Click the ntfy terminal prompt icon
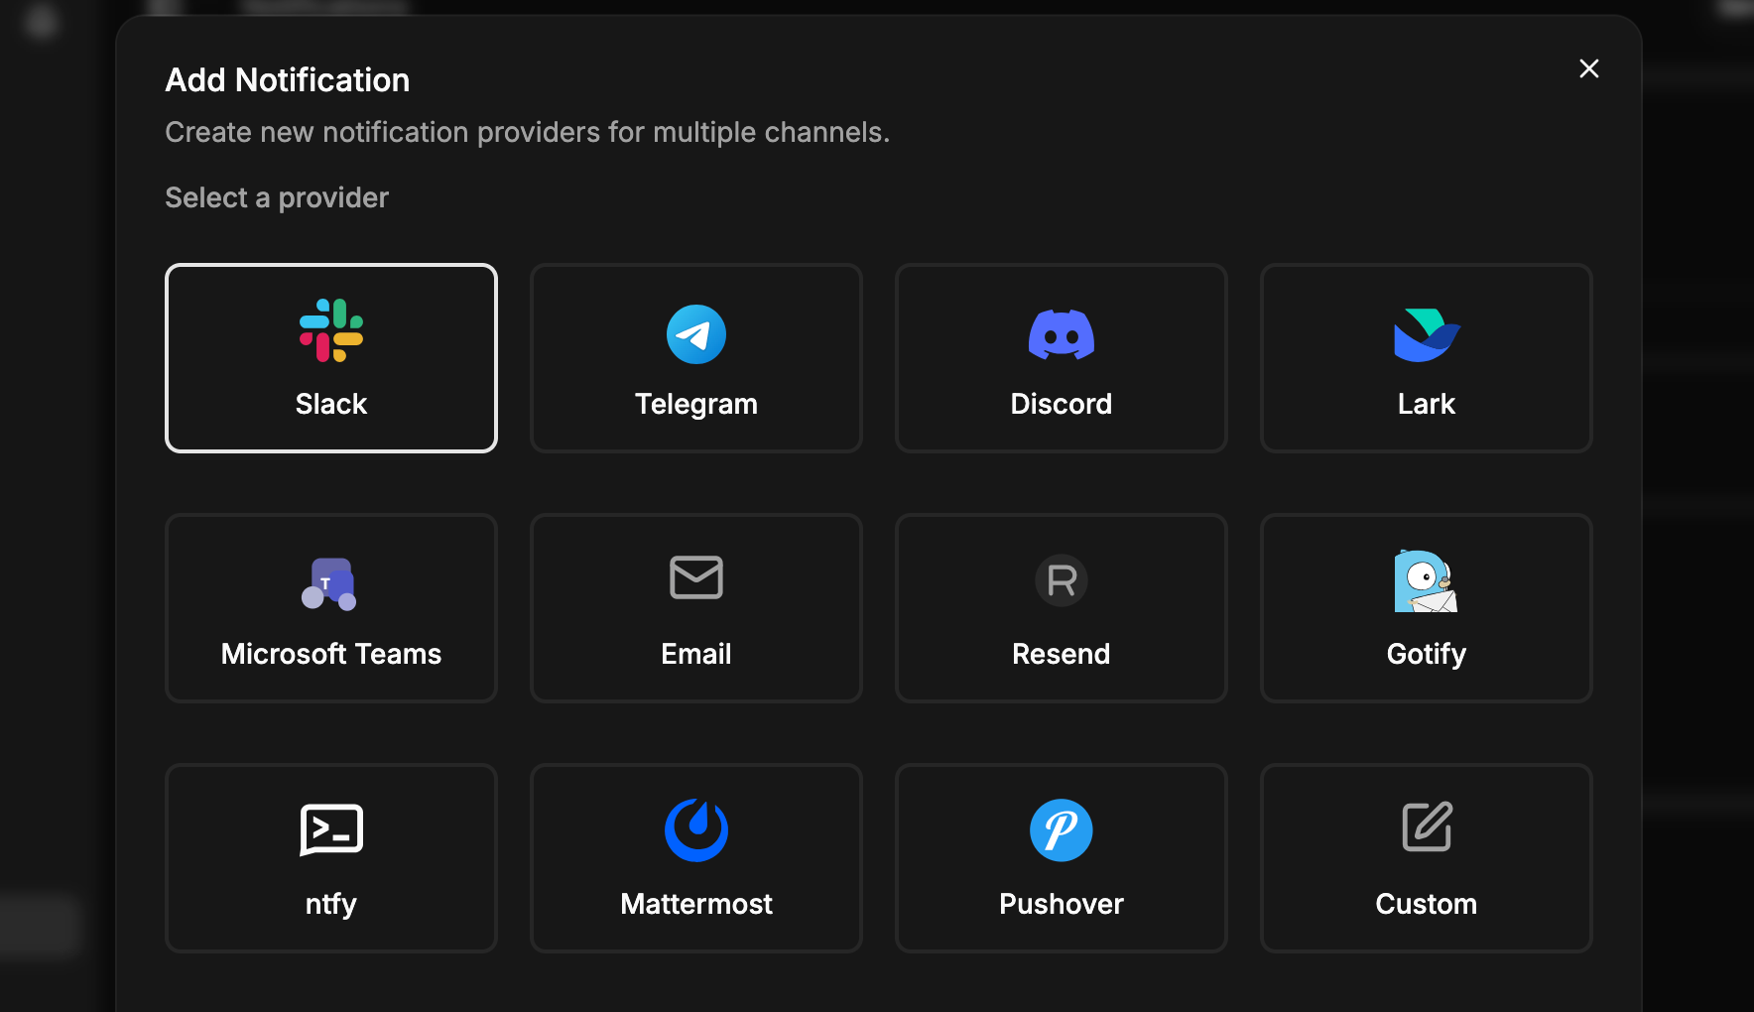 pyautogui.click(x=331, y=829)
